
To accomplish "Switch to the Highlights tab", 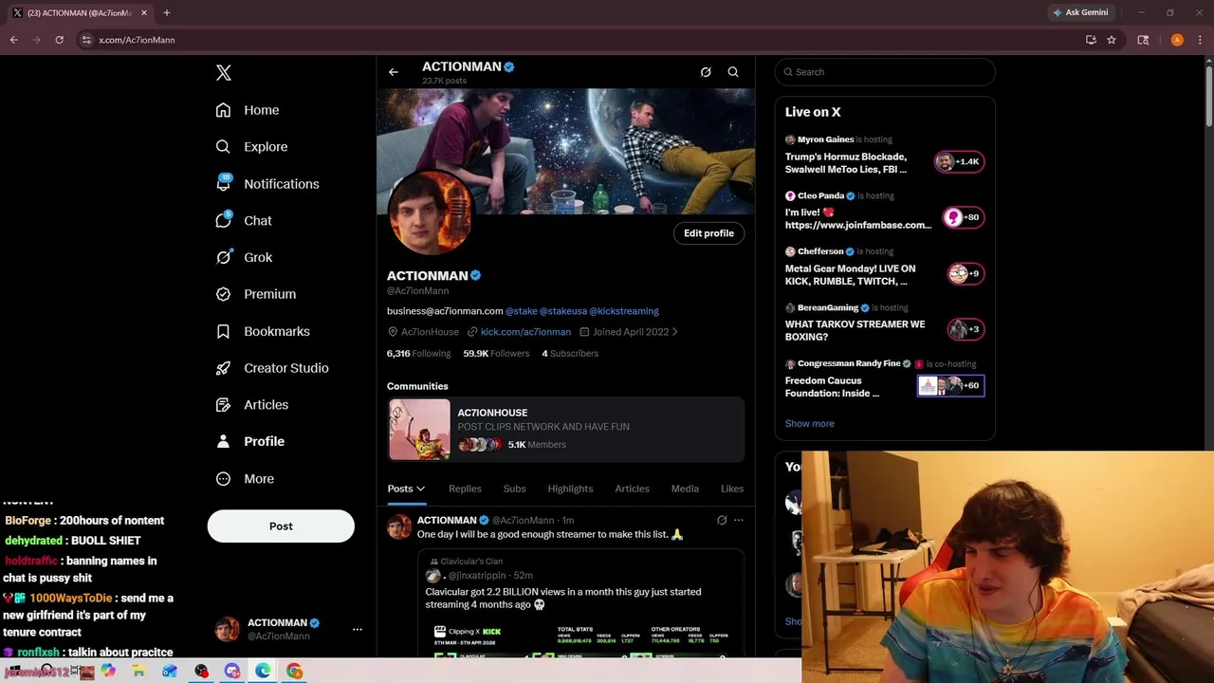I will pos(570,489).
